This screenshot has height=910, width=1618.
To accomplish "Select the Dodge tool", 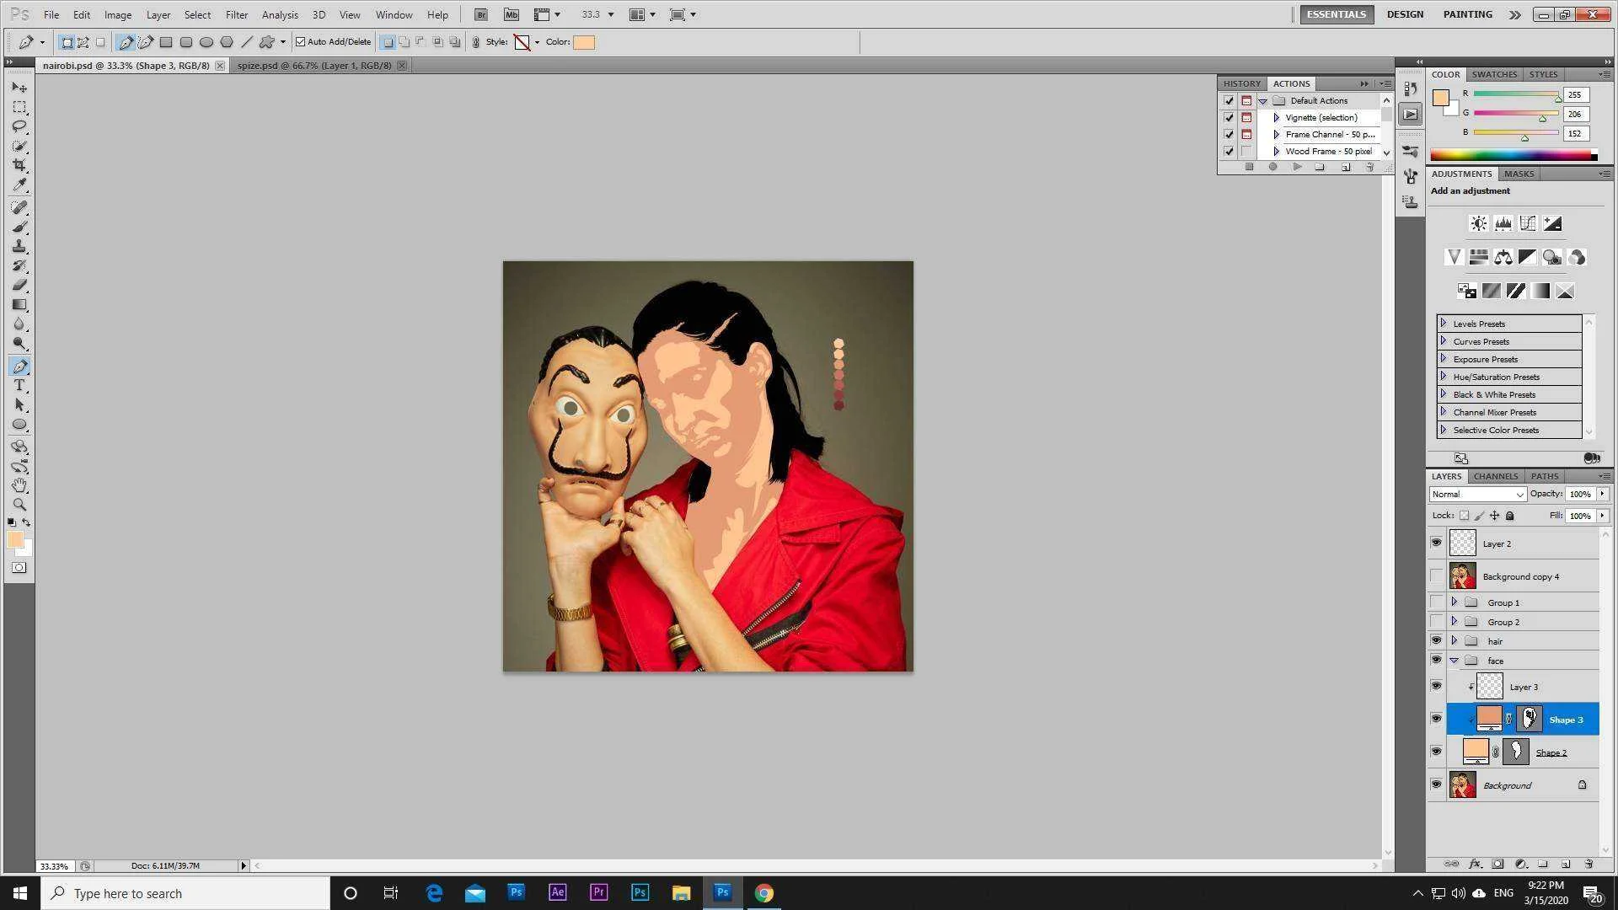I will [19, 344].
